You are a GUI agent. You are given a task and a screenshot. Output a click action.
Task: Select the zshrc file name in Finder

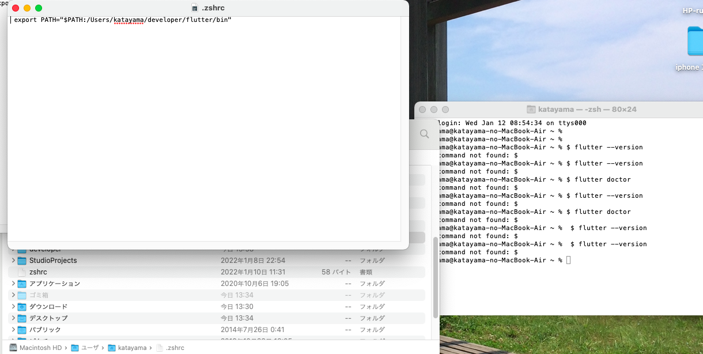click(x=38, y=272)
